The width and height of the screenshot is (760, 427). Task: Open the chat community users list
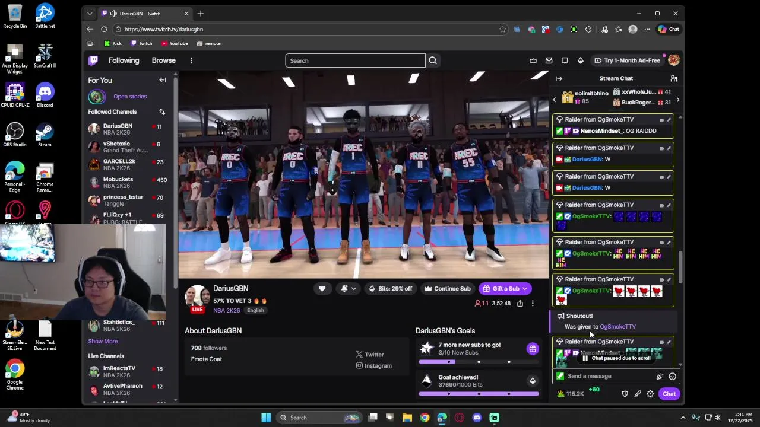pyautogui.click(x=674, y=78)
